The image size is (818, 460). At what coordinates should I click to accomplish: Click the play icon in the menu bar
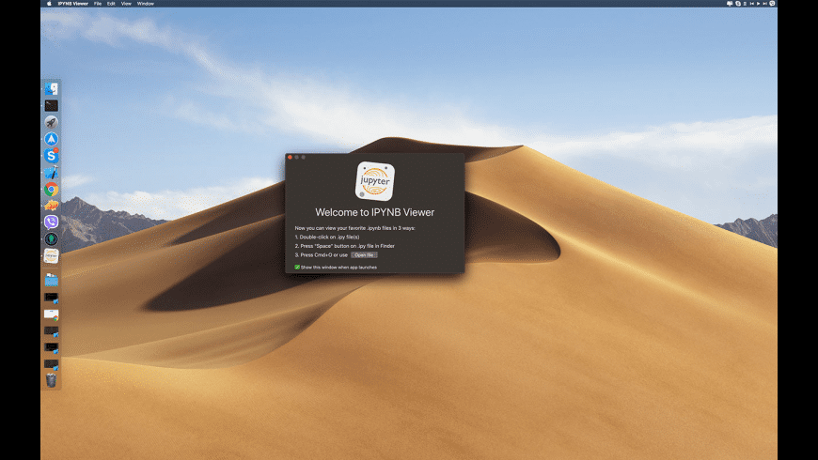pyautogui.click(x=759, y=4)
